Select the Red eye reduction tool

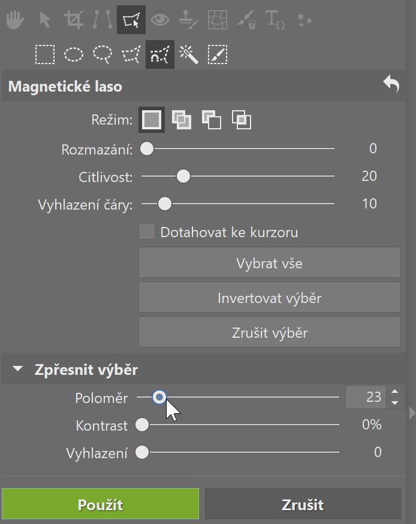click(159, 20)
